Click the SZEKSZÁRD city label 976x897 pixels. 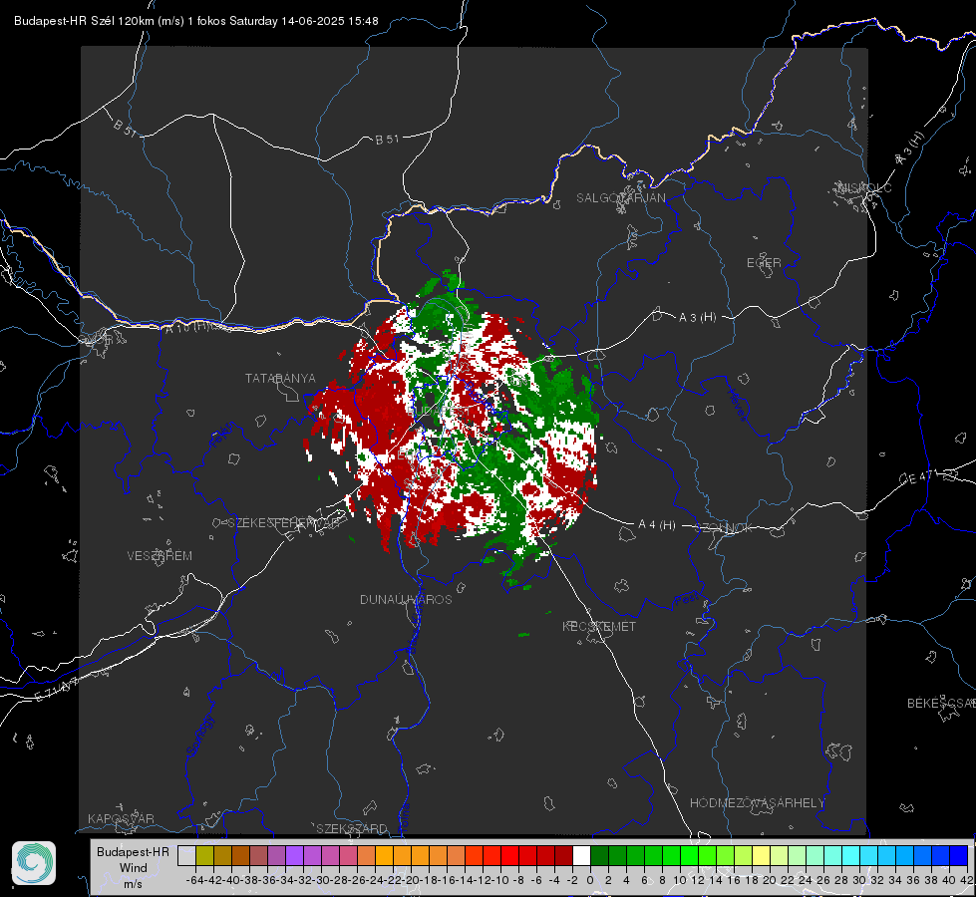tap(352, 828)
